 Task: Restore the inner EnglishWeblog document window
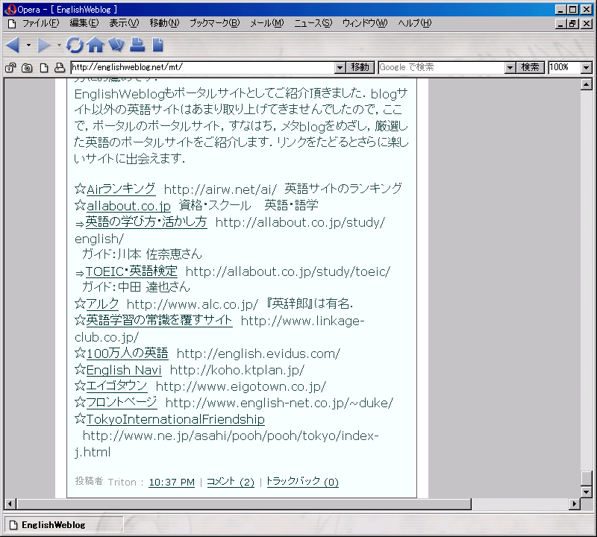[572, 24]
